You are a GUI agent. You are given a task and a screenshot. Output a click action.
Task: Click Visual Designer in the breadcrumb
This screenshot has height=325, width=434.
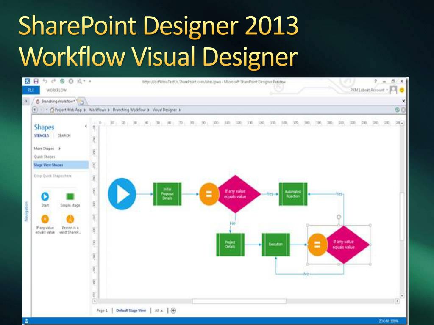pyautogui.click(x=164, y=110)
